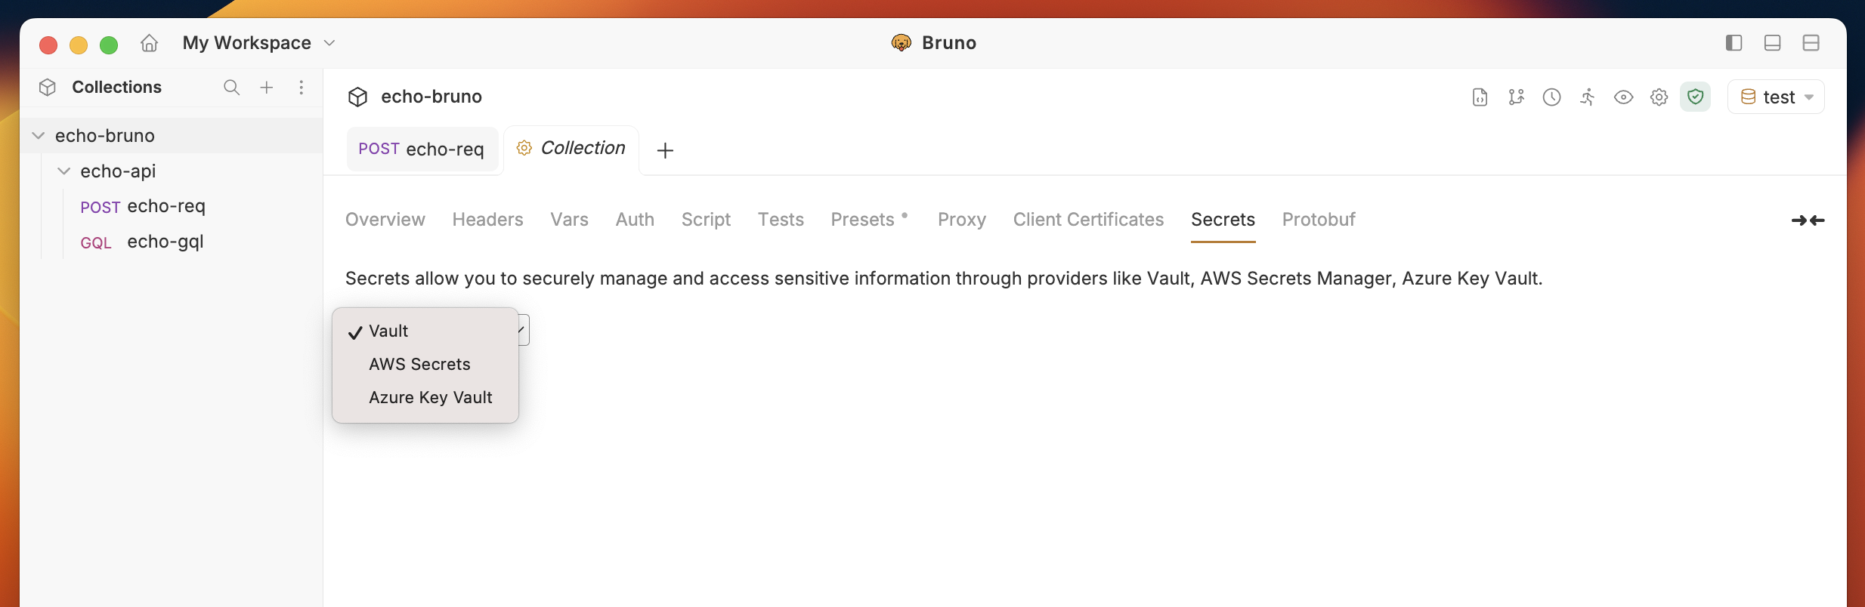Viewport: 1865px width, 607px height.
Task: Open the collection runner (runner icon)
Action: [1588, 97]
